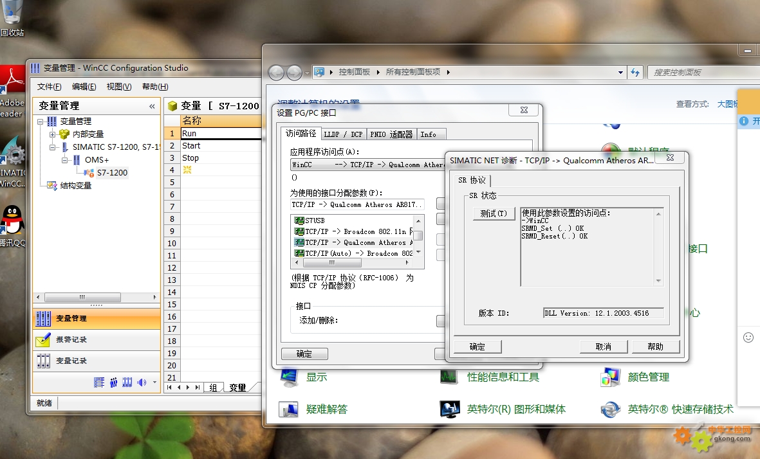The image size is (760, 459).
Task: Click the 报警记录 navigation icon
Action: tap(42, 340)
